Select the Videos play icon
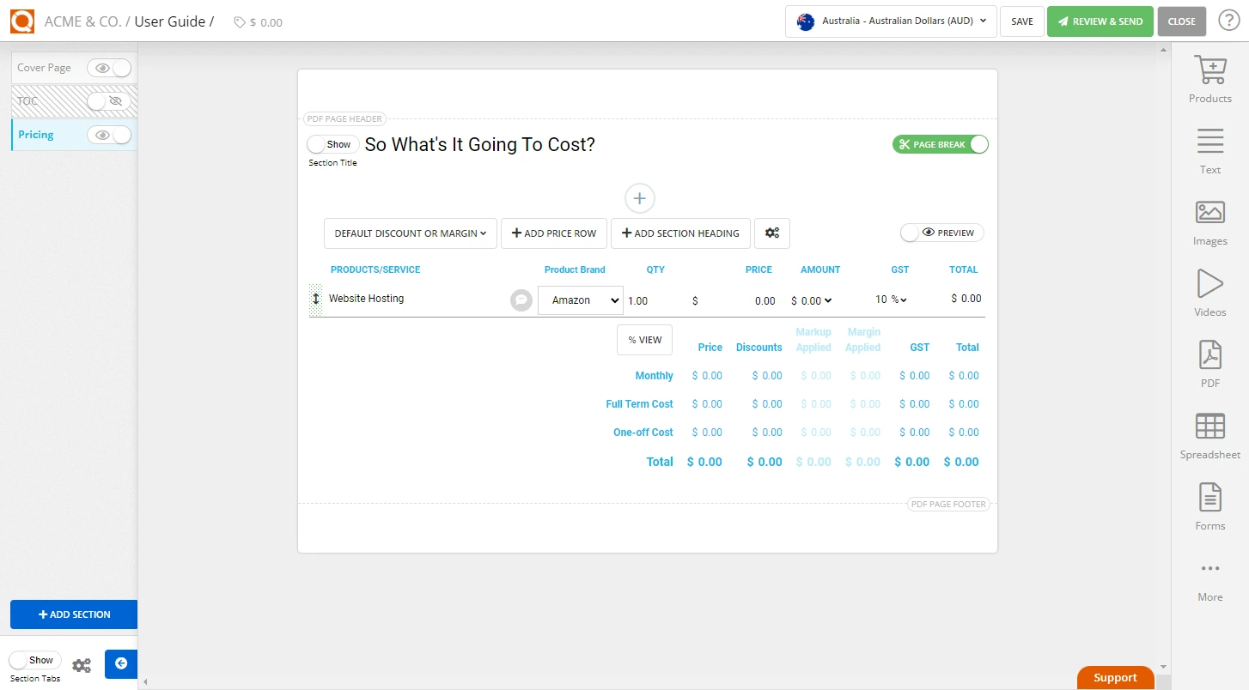Viewport: 1249px width, 690px height. pyautogui.click(x=1209, y=284)
